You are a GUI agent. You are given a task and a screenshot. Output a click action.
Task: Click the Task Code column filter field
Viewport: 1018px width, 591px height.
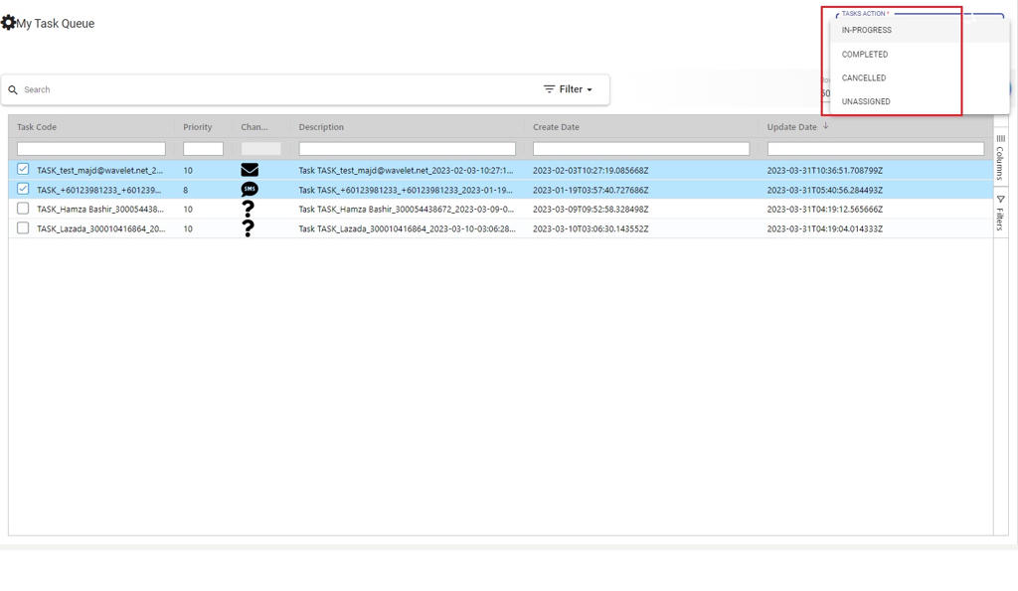click(91, 149)
